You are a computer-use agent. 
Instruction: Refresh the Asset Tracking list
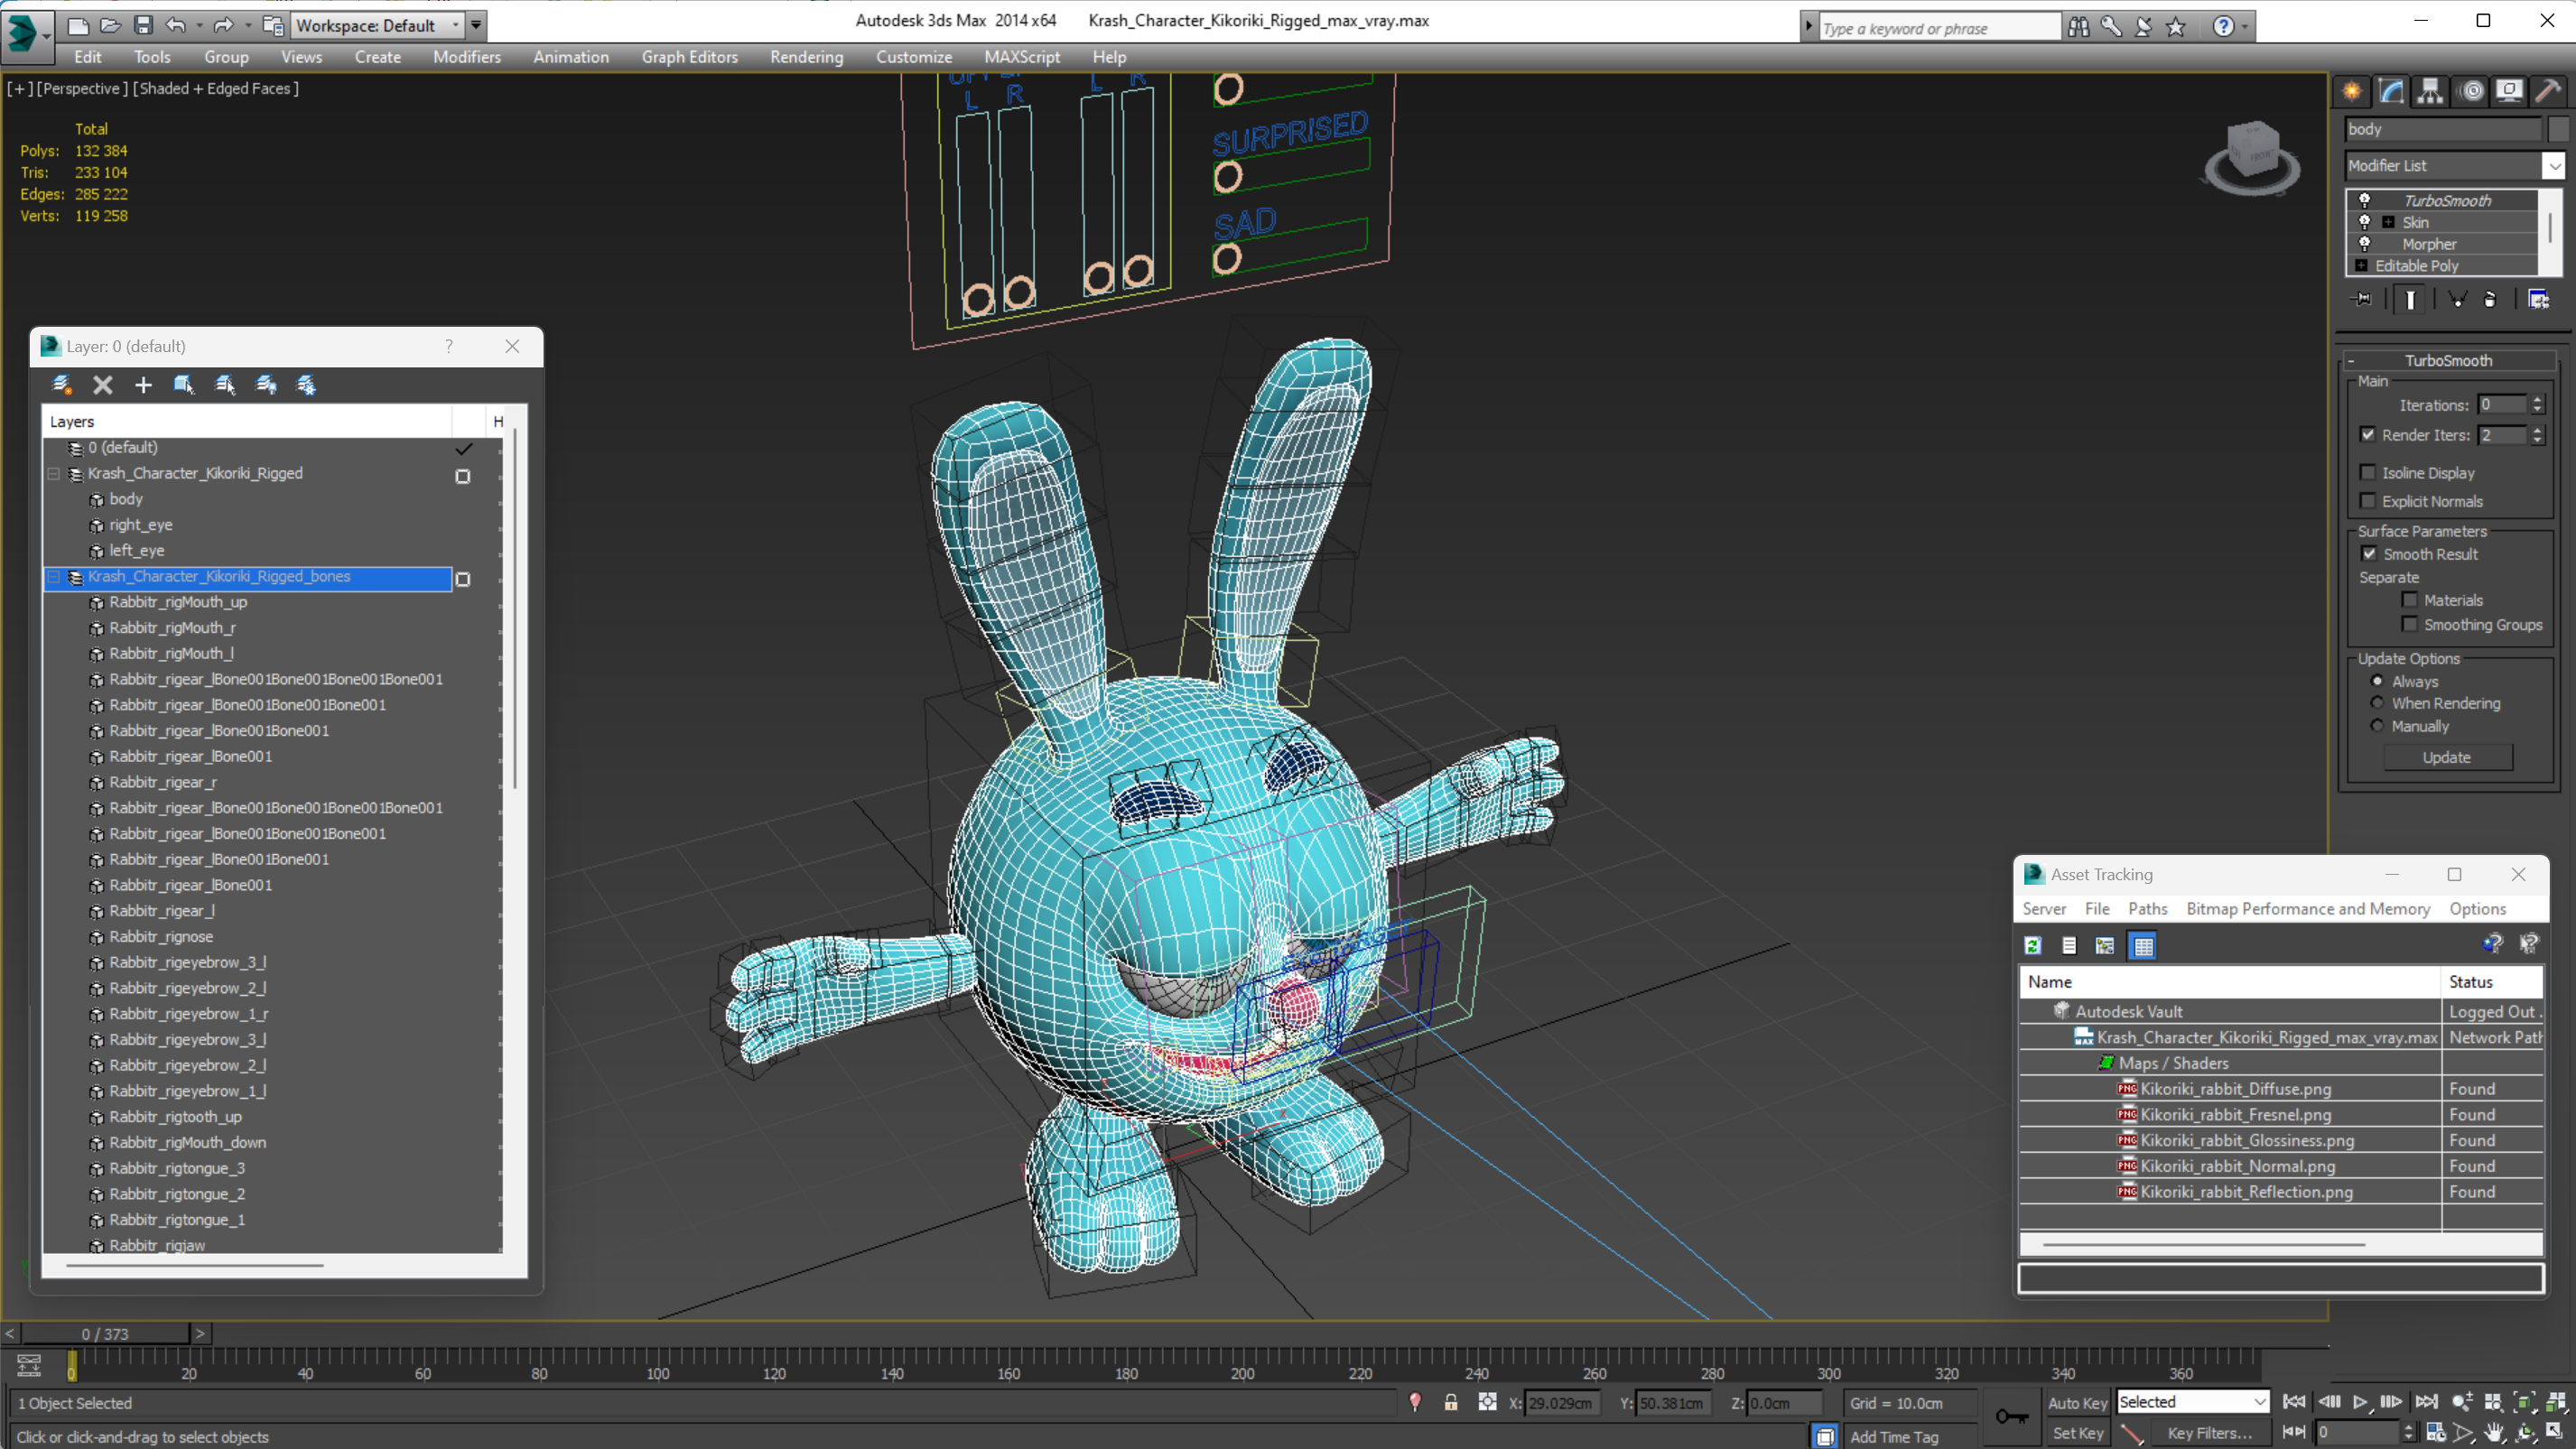pyautogui.click(x=2032, y=945)
